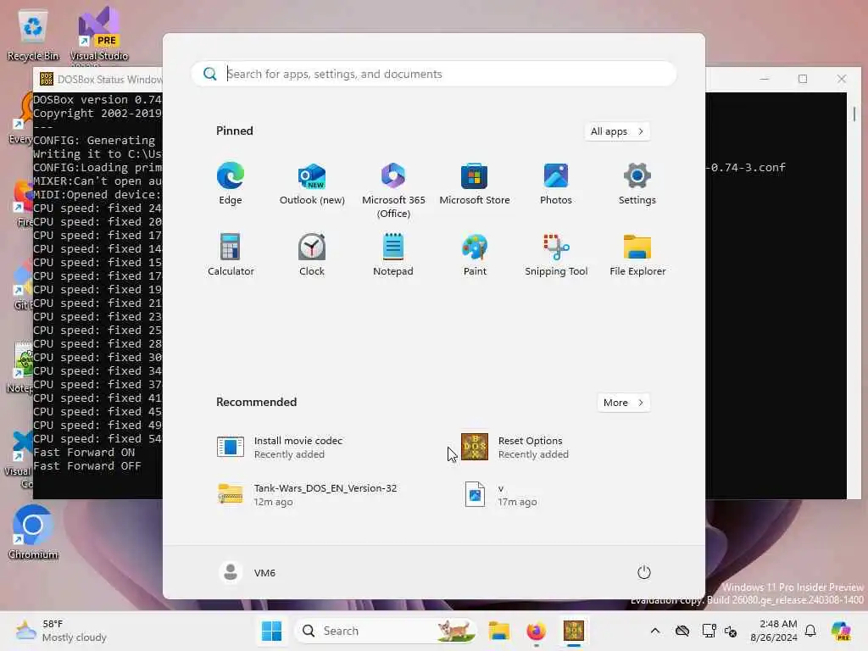Expand More recommended items
This screenshot has width=868, height=651.
623,403
